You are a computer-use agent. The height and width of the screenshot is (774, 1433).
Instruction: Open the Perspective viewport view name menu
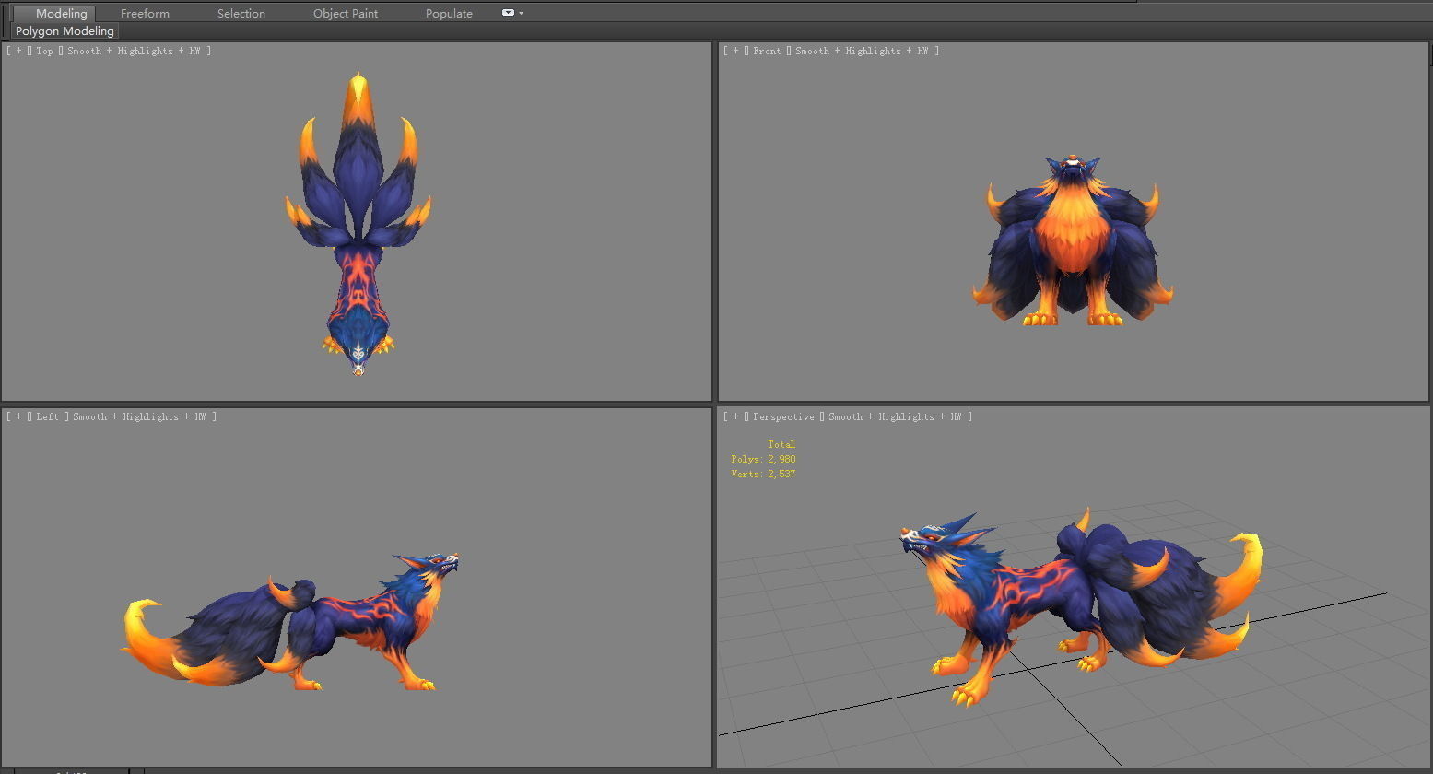[x=783, y=416]
